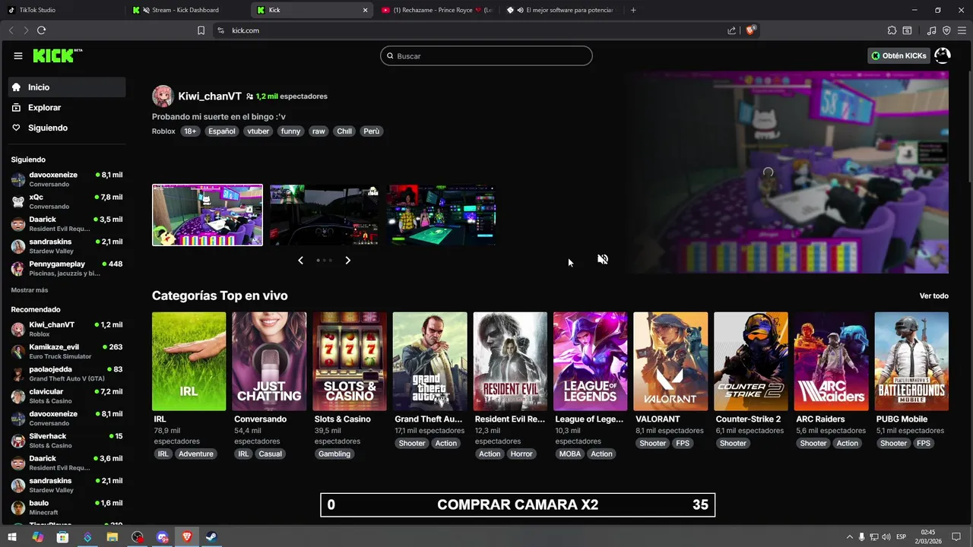
Task: Open the new tab with plus button
Action: pyautogui.click(x=633, y=10)
